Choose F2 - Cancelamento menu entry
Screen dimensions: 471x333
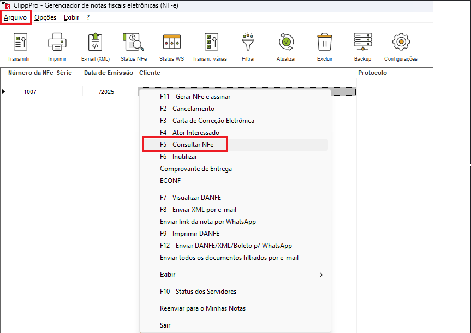point(187,109)
